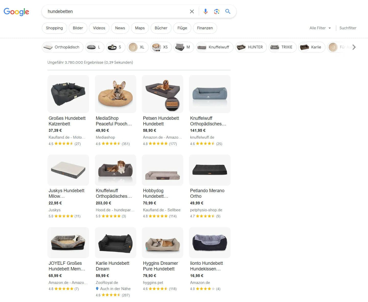Open the Bücher tab

coord(161,28)
